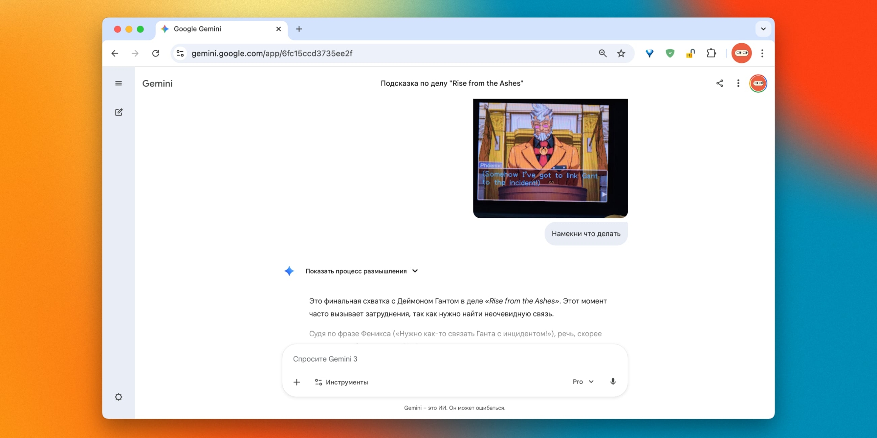Viewport: 877px width, 438px height.
Task: Open Google account avatar in Gemini header
Action: pyautogui.click(x=758, y=83)
